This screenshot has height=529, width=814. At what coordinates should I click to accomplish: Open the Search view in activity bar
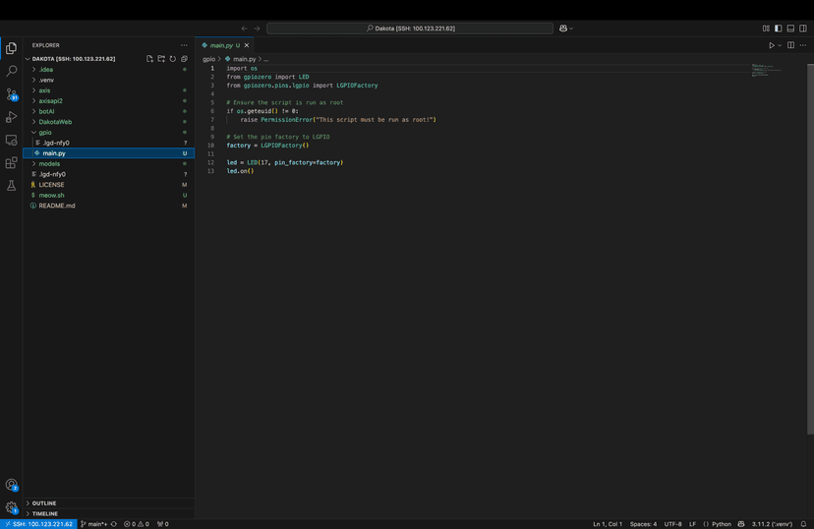tap(12, 71)
